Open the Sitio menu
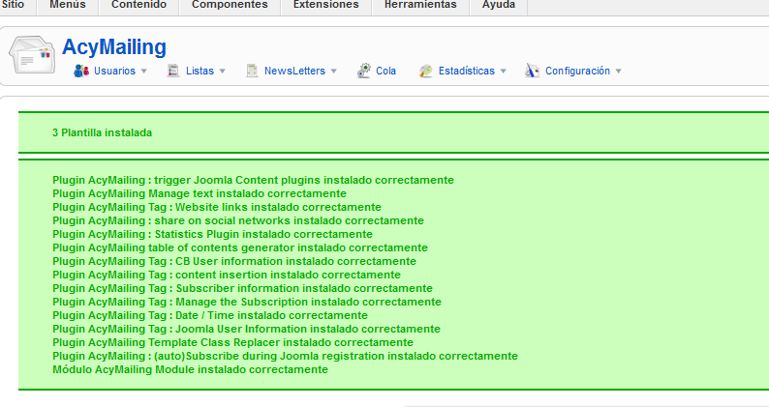 pyautogui.click(x=14, y=5)
